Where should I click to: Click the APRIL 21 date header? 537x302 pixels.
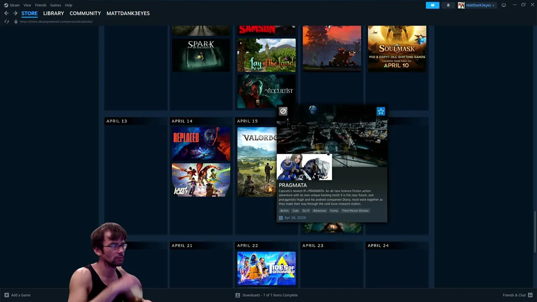click(182, 245)
